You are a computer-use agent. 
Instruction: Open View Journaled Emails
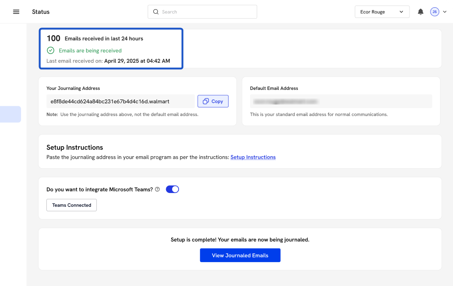click(x=240, y=255)
